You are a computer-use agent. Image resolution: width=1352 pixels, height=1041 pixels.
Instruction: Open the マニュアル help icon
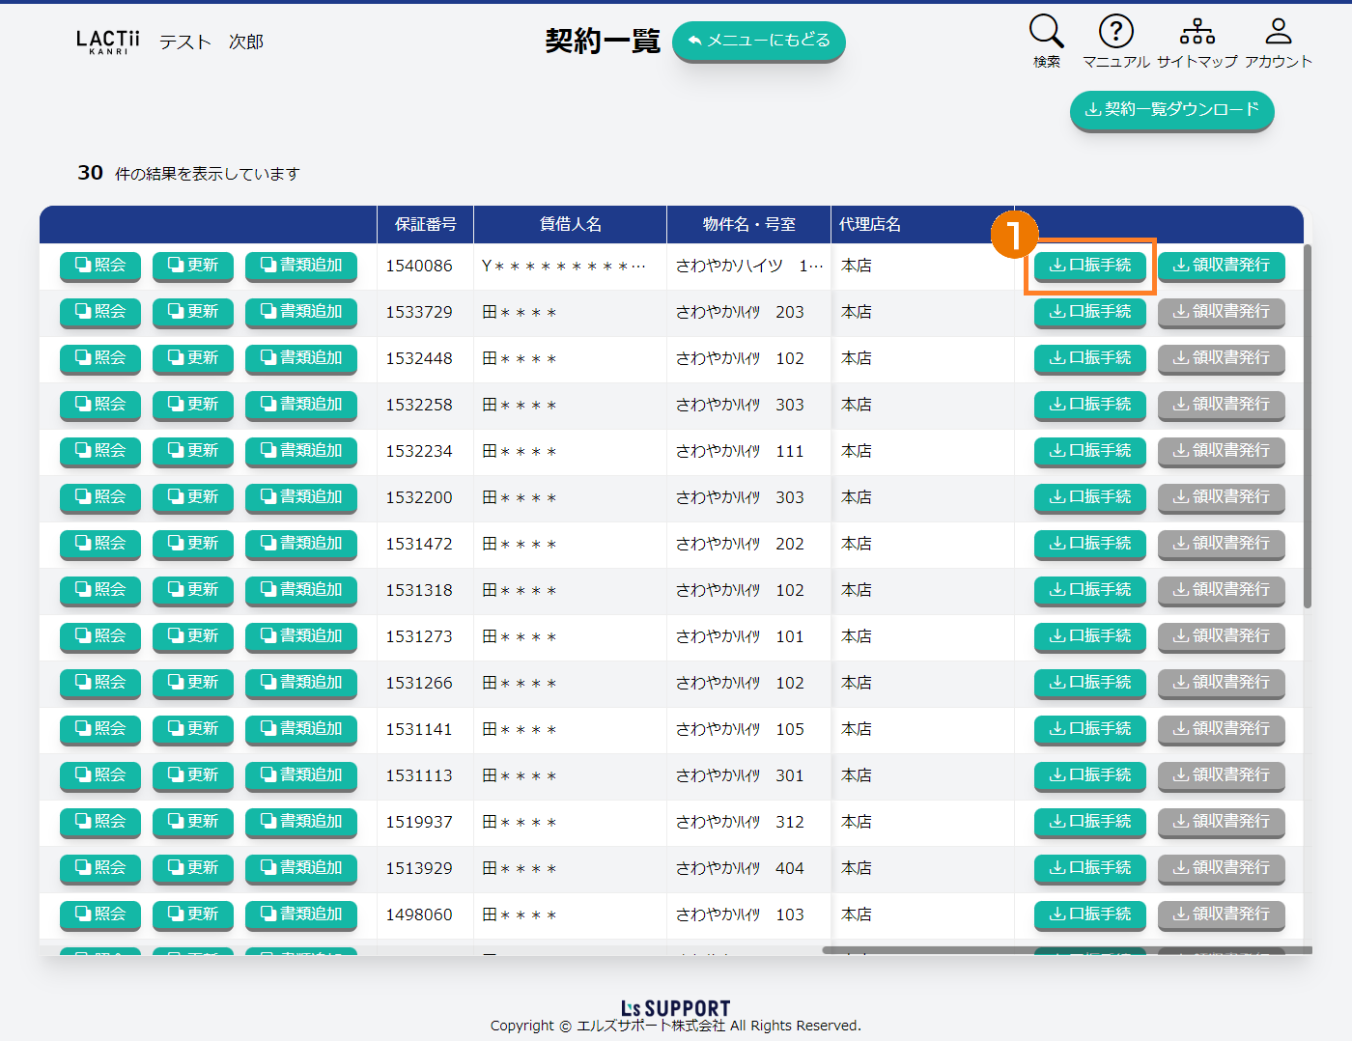tap(1115, 32)
